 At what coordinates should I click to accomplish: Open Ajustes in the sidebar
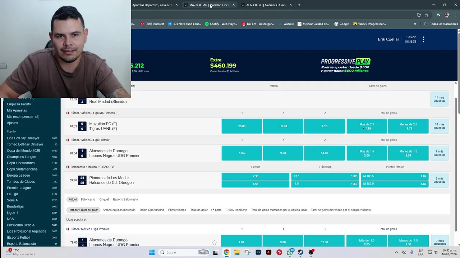(12, 123)
